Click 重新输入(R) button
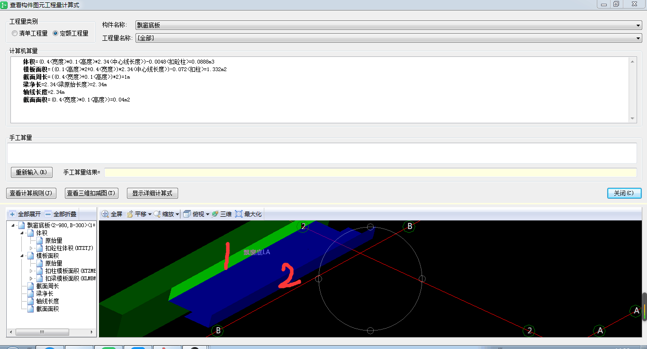 click(x=31, y=173)
